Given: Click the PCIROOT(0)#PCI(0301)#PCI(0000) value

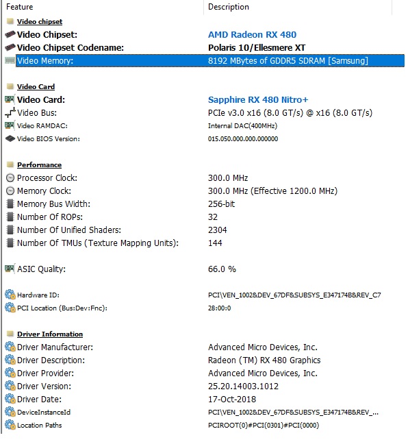Looking at the screenshot, I should 264,425.
